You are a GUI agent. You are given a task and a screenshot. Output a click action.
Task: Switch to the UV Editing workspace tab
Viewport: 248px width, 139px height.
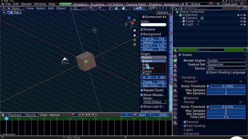(x=115, y=4)
